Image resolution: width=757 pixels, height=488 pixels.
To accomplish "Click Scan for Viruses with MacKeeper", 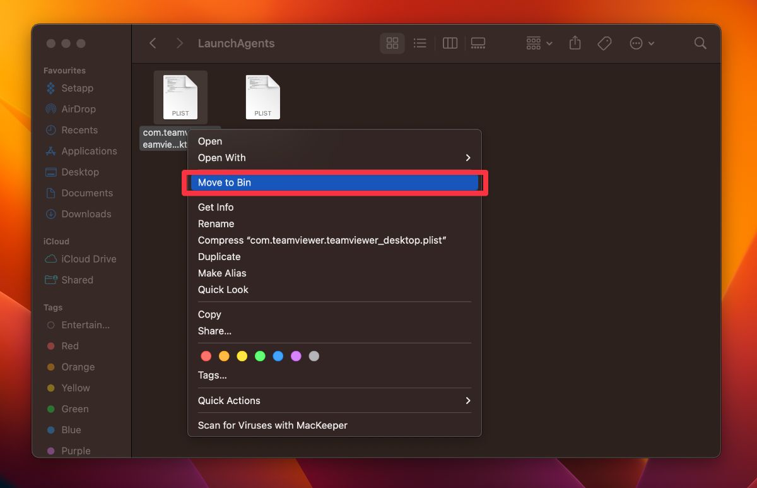I will pos(273,425).
